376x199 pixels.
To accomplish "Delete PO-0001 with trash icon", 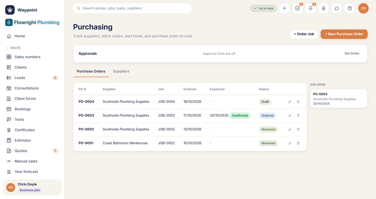I will pos(298,143).
